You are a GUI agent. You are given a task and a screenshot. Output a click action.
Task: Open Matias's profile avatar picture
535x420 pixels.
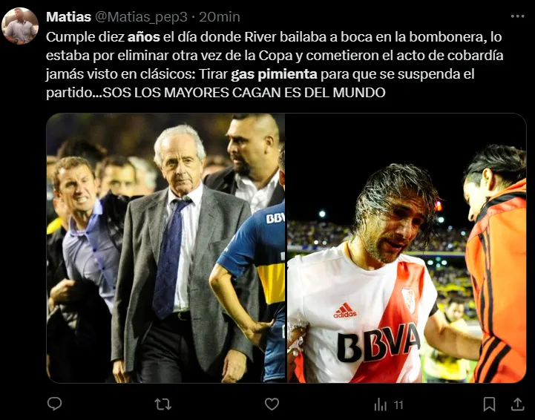(x=20, y=26)
